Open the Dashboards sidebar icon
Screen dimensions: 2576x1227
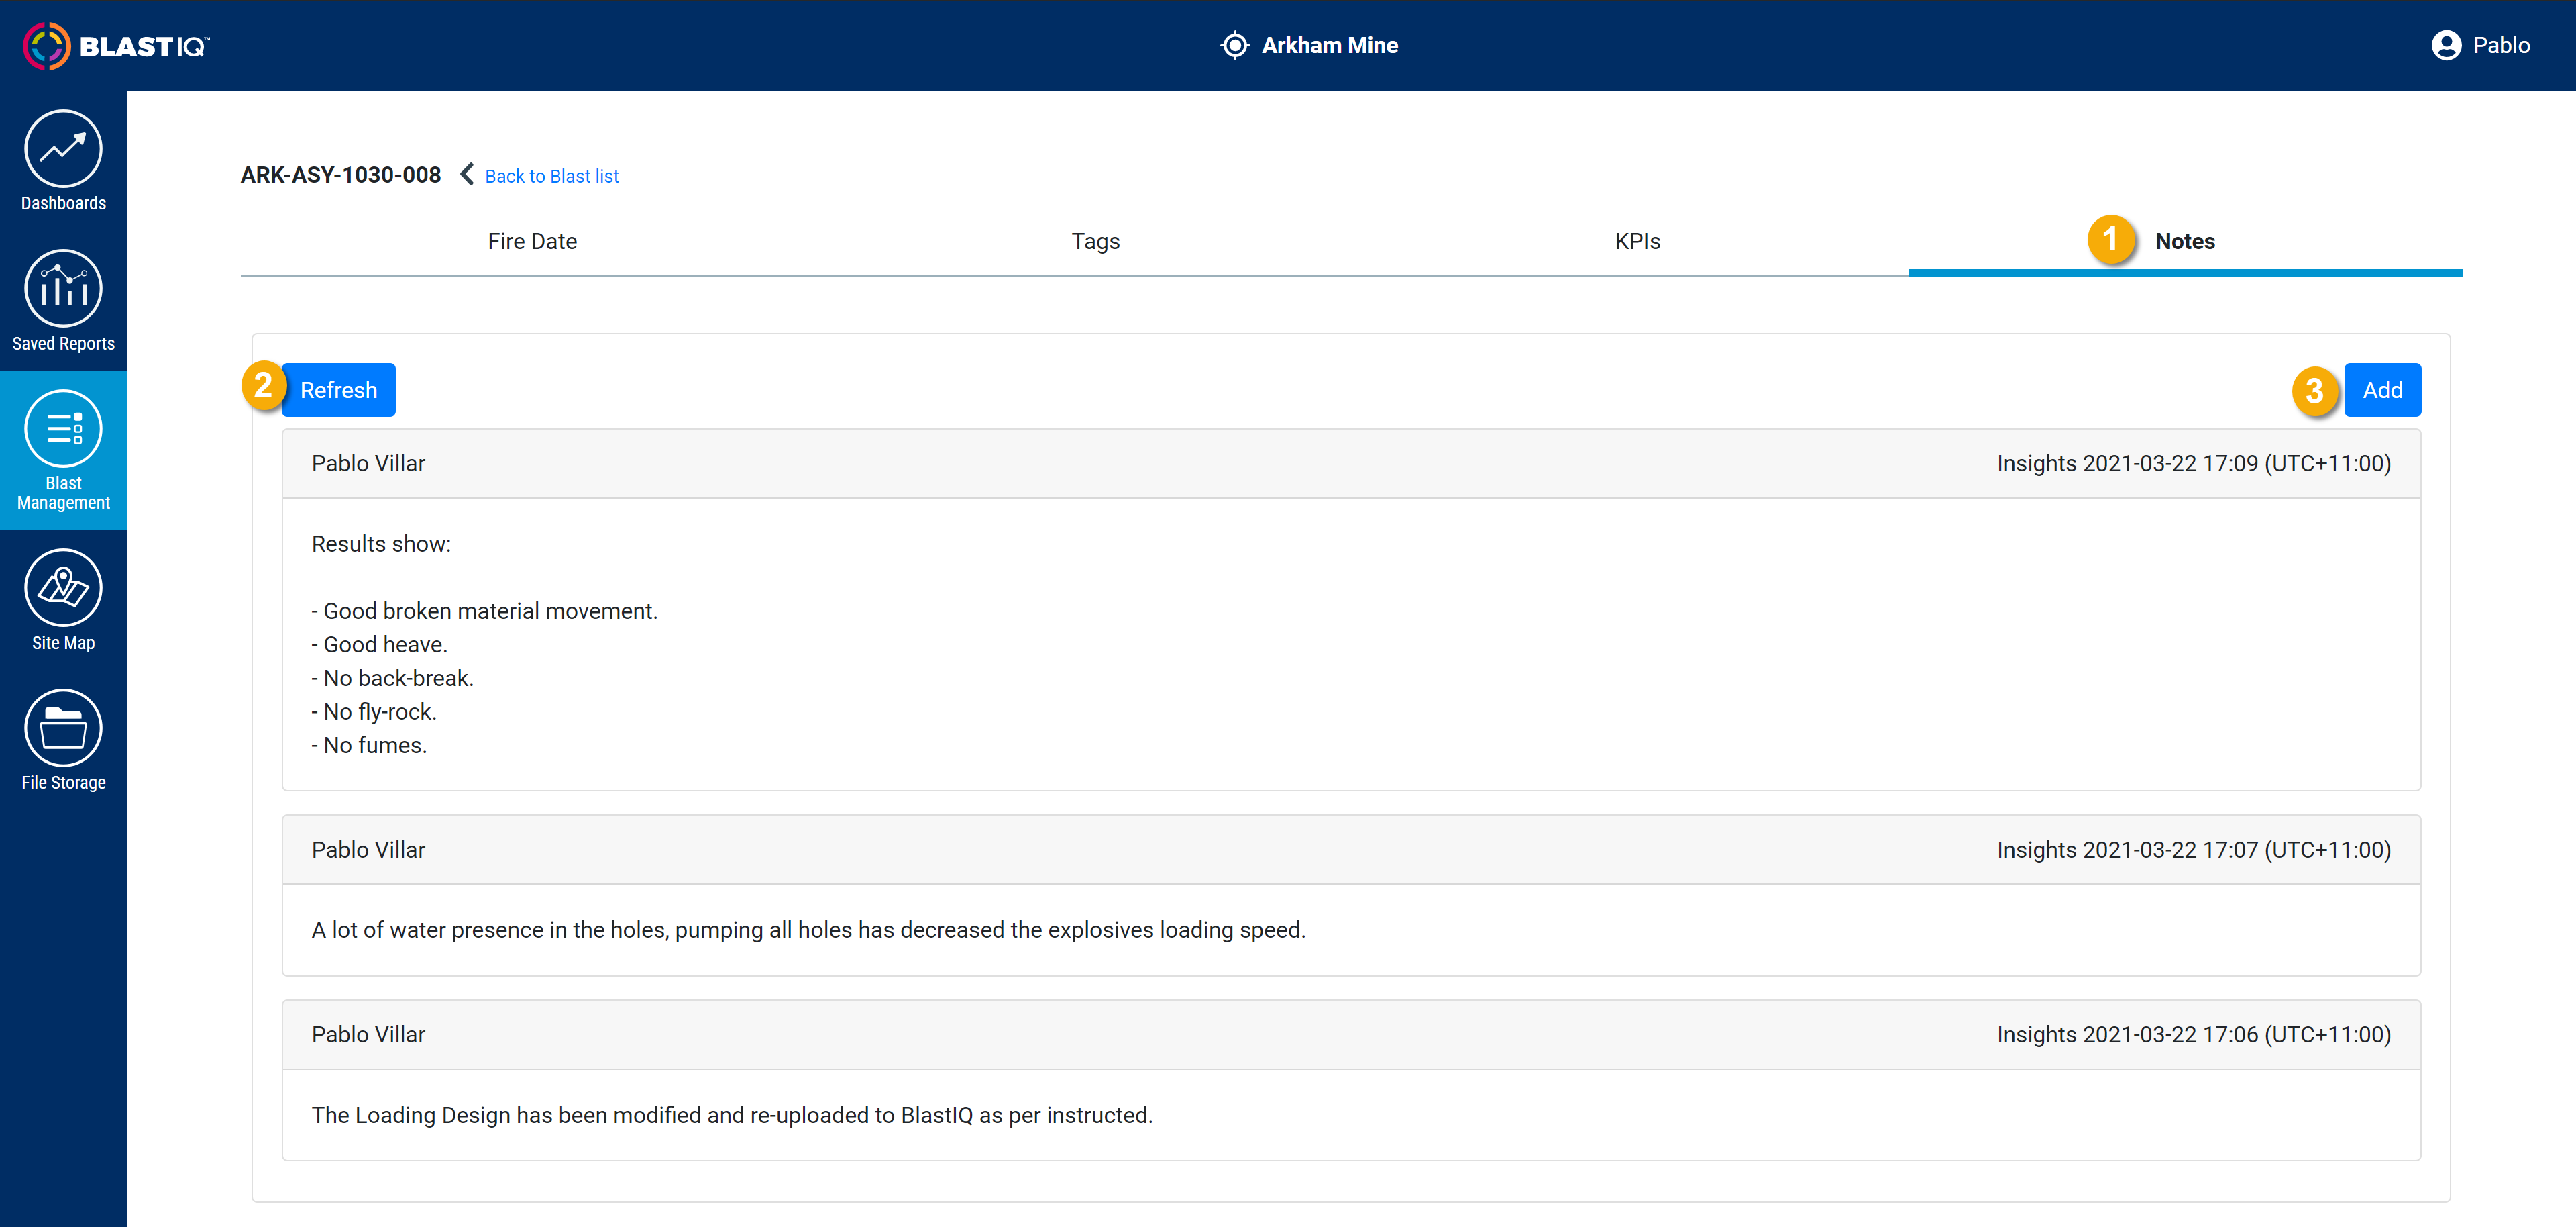pyautogui.click(x=63, y=149)
